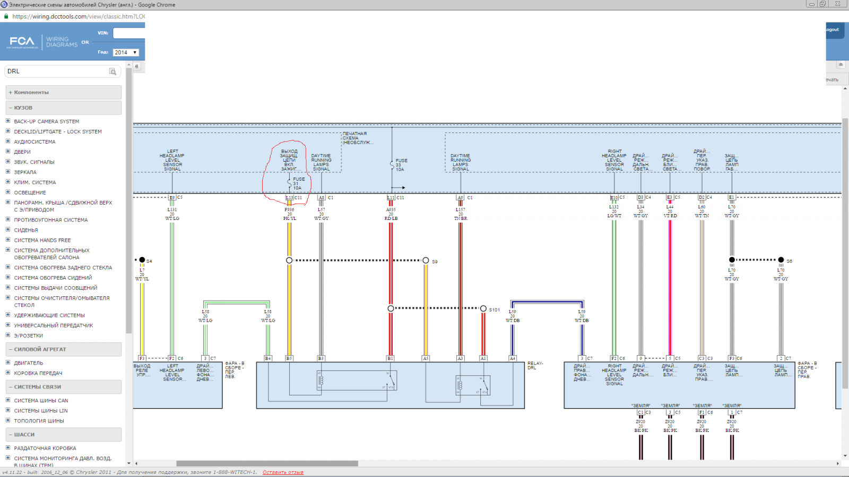Click the Печать button at right edge
This screenshot has height=477, width=849.
(x=833, y=80)
